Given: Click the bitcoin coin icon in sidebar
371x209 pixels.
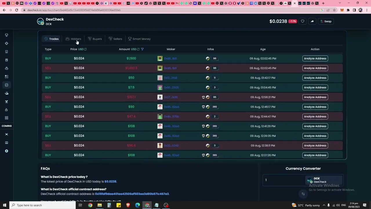Looking at the screenshot, I should coord(6,151).
